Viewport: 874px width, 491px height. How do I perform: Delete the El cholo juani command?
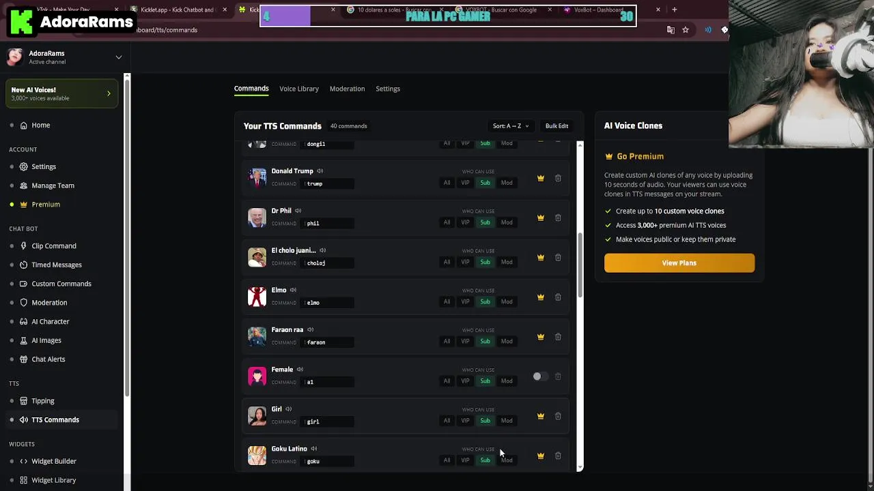point(558,257)
